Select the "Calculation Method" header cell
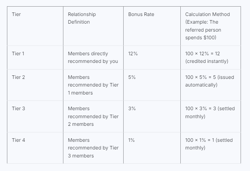 click(x=208, y=26)
